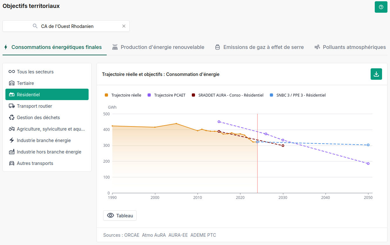
Task: Click the truck icon for Transport routier
Action: [12, 106]
